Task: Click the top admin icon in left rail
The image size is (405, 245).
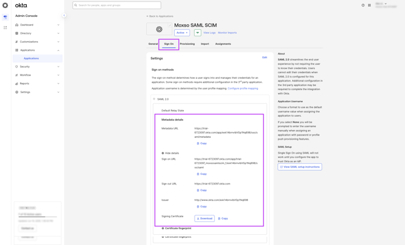Action: pos(5,18)
